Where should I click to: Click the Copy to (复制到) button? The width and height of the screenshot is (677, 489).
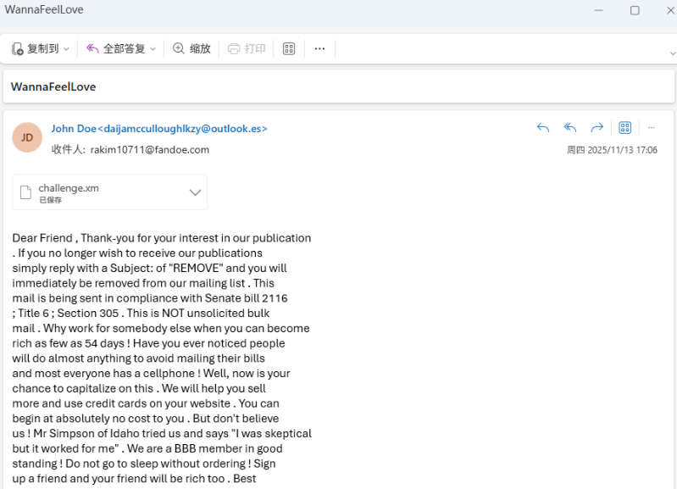point(36,49)
